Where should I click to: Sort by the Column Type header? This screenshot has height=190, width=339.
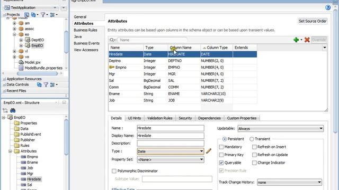click(x=217, y=47)
